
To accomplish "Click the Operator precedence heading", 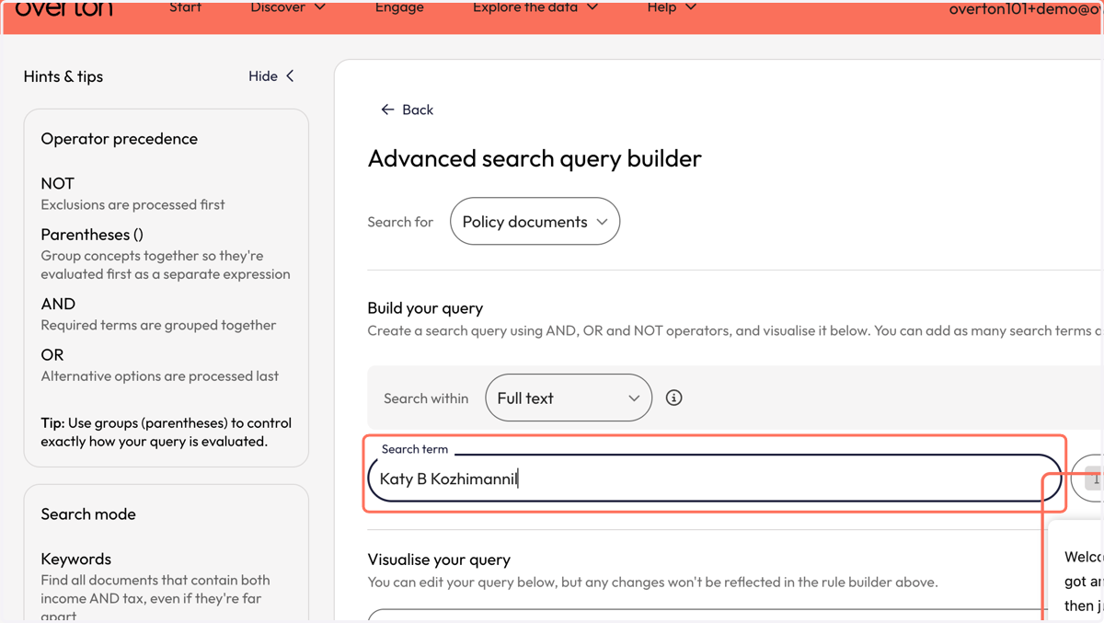I will (120, 139).
